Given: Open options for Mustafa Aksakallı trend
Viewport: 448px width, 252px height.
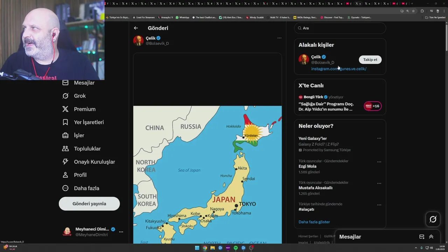Looking at the screenshot, I should coord(379,183).
